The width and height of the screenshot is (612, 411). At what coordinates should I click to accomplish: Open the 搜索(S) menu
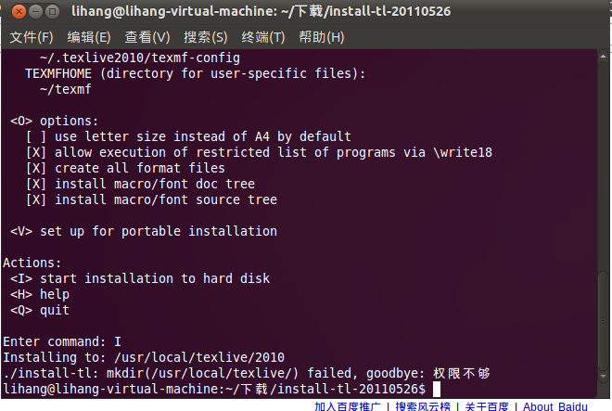(x=205, y=37)
